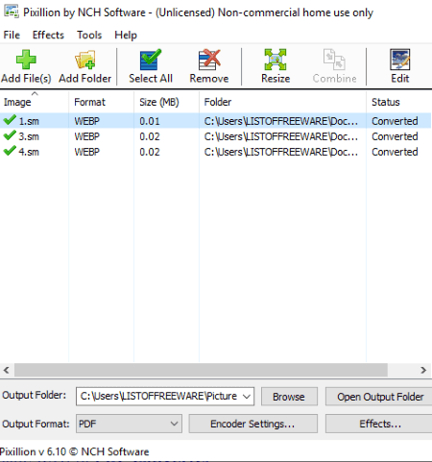Image resolution: width=432 pixels, height=462 pixels.
Task: Click the Pixillion app icon in title bar
Action: (12, 11)
